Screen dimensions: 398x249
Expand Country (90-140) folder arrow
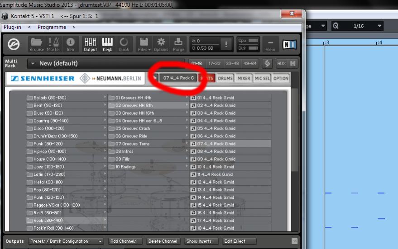point(105,120)
